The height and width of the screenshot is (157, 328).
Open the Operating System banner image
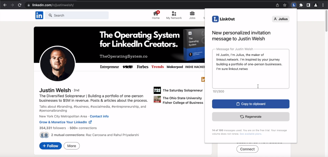click(119, 45)
